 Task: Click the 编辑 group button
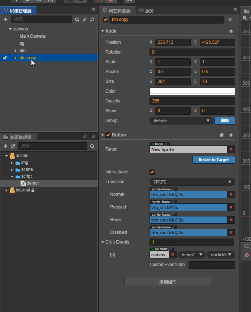click(x=225, y=121)
